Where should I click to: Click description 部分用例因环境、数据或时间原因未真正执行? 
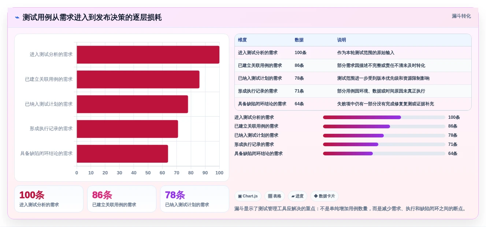click(381, 91)
